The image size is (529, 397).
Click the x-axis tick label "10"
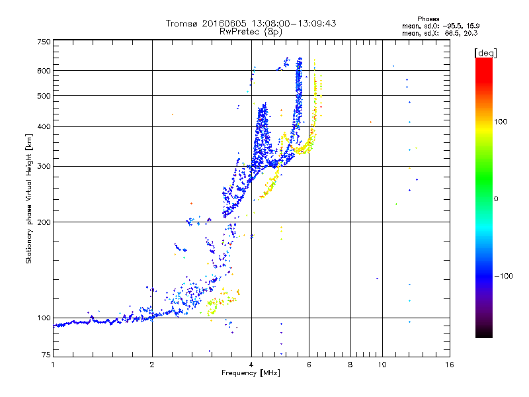click(382, 365)
